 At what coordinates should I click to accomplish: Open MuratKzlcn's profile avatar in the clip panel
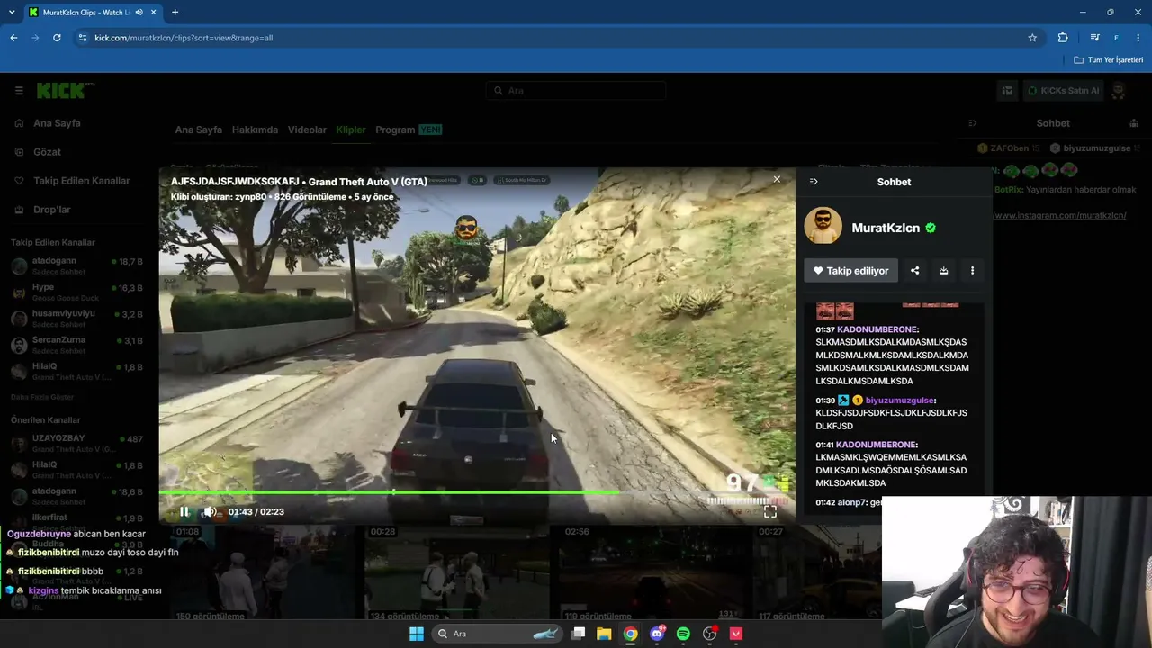point(823,227)
